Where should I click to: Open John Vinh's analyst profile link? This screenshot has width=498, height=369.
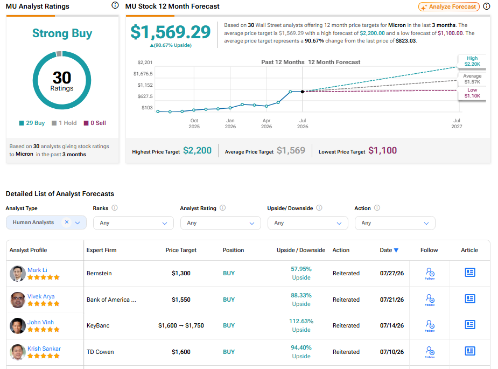click(41, 322)
